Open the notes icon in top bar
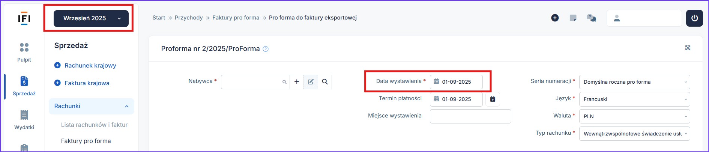Viewport: 709px width, 152px height. tap(573, 18)
